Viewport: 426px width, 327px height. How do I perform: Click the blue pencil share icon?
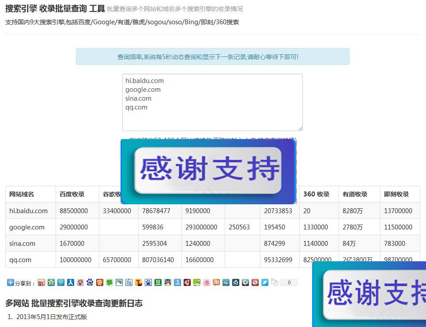[265, 282]
